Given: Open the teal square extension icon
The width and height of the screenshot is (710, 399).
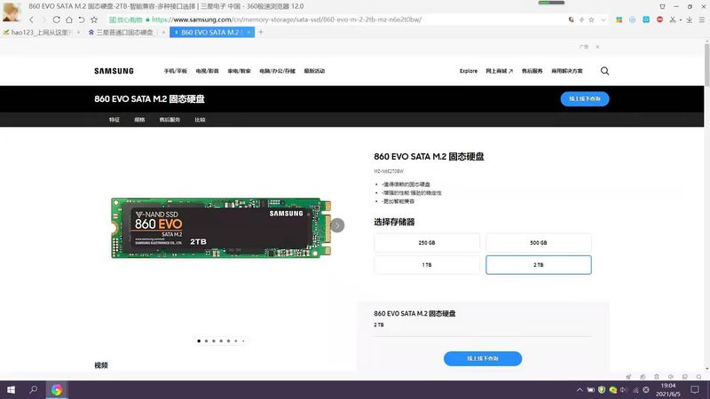Looking at the screenshot, I should point(646,20).
